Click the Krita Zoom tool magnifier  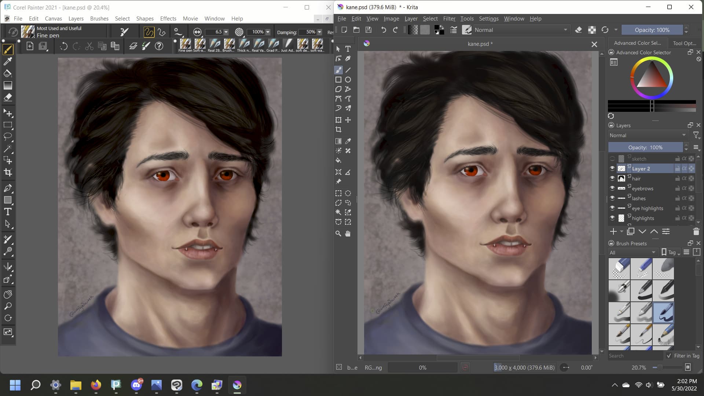pos(338,234)
